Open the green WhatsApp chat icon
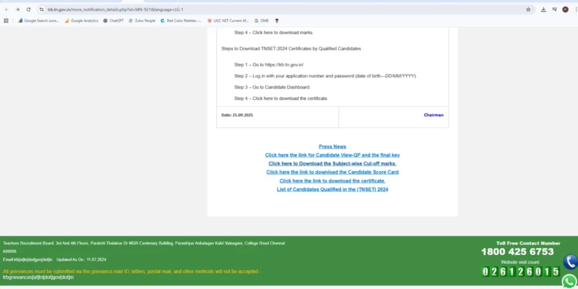Screen dimensions: 578x289 571,281
